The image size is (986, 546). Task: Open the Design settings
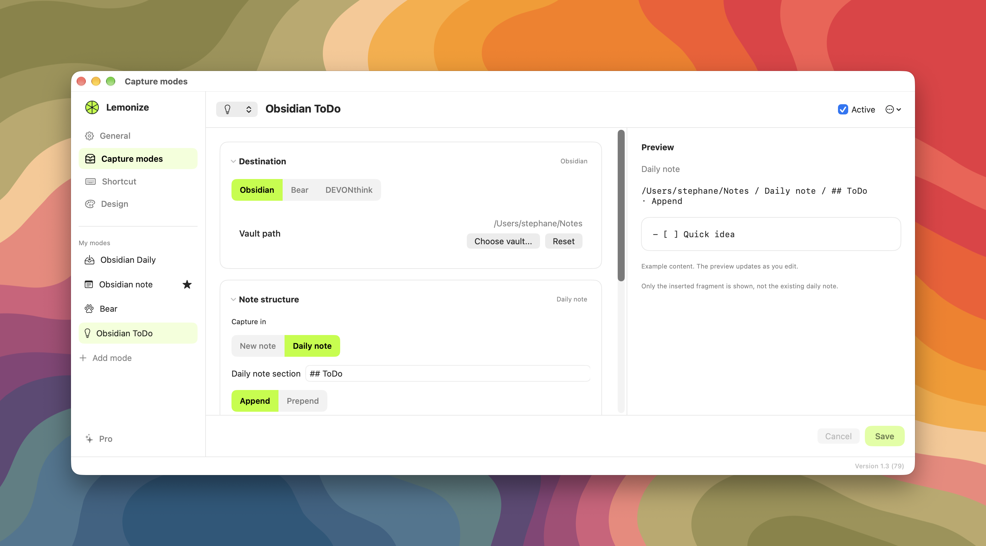tap(138, 204)
